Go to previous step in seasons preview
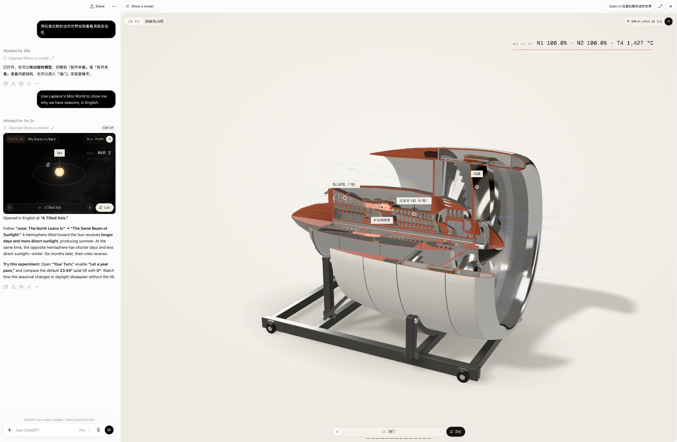Viewport: 677px width, 442px height. [10, 207]
